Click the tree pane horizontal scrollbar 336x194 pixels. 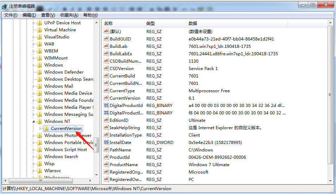pyautogui.click(x=49, y=181)
